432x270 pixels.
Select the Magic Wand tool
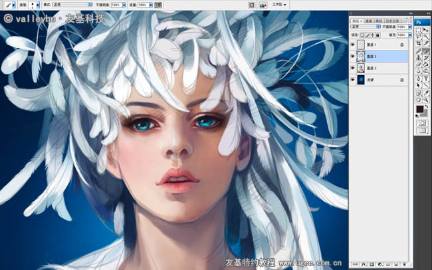(426, 37)
